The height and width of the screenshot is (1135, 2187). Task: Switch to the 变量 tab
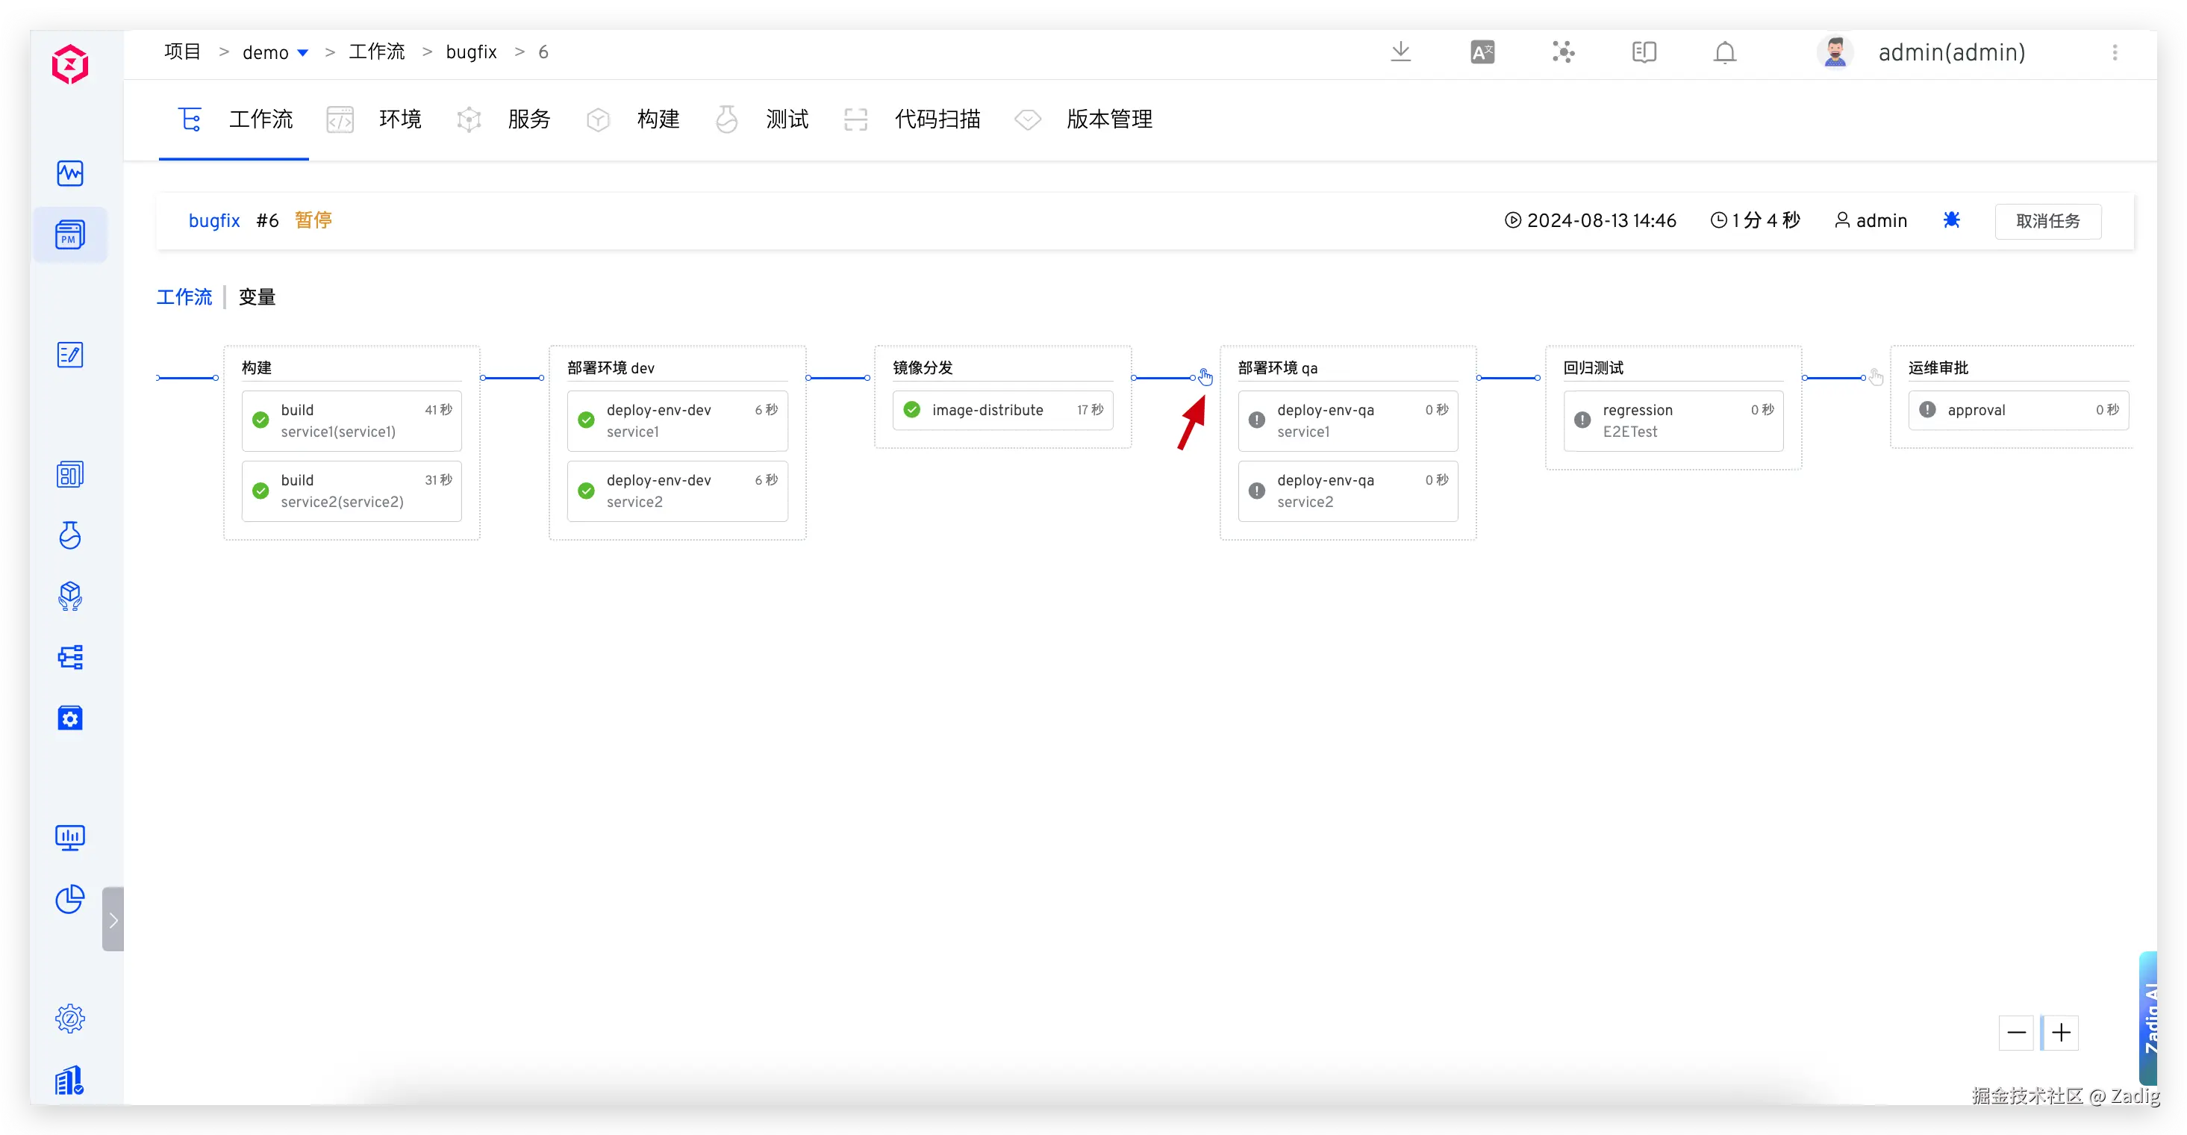[x=257, y=297]
